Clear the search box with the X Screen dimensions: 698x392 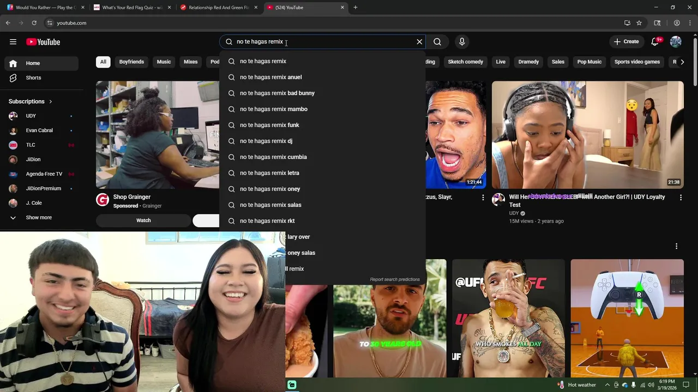point(419,42)
